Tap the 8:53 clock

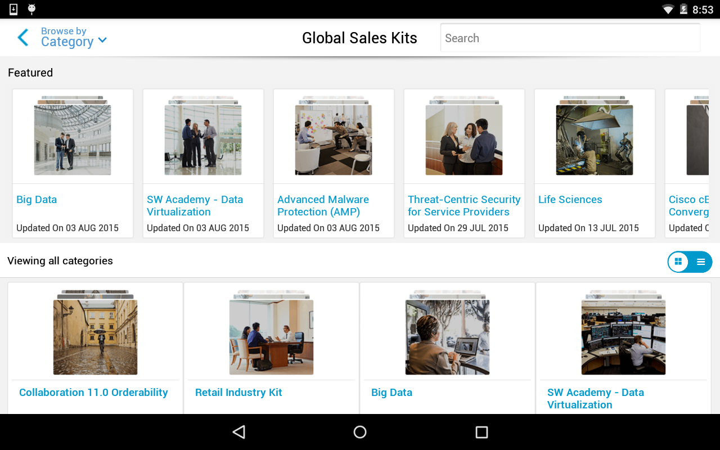click(703, 10)
